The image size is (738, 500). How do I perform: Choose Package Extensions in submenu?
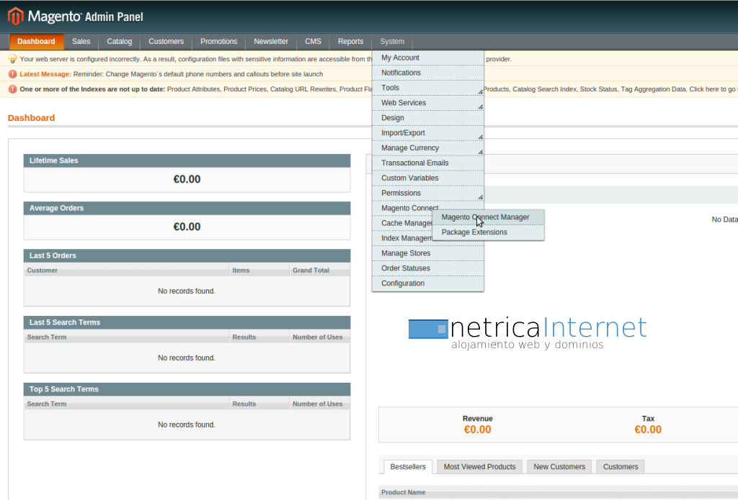click(x=474, y=232)
